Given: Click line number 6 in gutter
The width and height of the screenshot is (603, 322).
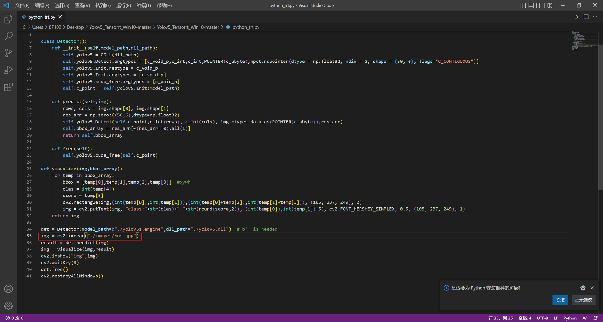Looking at the screenshot, I should (30, 41).
